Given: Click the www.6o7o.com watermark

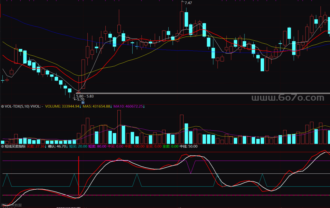Looking at the screenshot, I should point(287,98).
